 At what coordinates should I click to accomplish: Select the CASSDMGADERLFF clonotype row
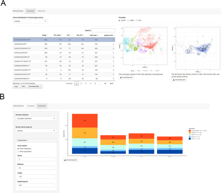pos(64,57)
